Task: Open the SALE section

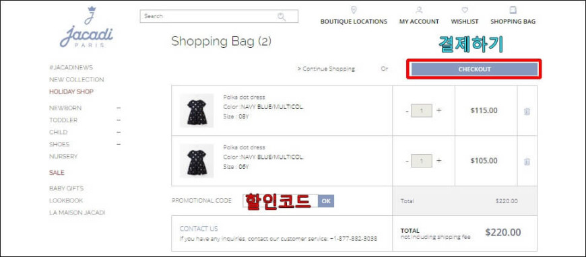Action: [x=57, y=173]
